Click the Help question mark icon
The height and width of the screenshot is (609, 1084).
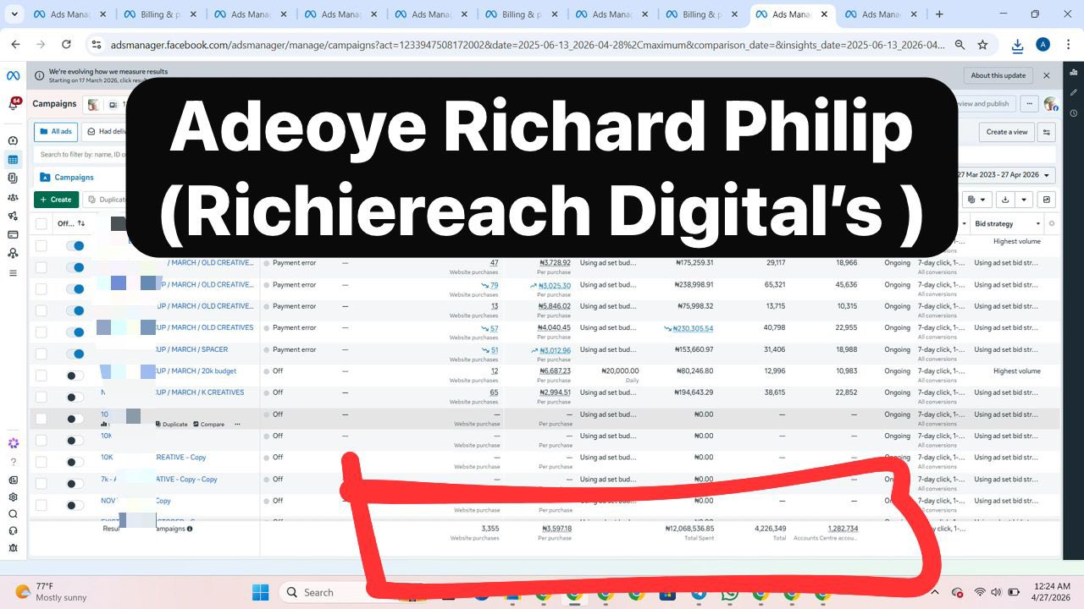click(x=13, y=462)
